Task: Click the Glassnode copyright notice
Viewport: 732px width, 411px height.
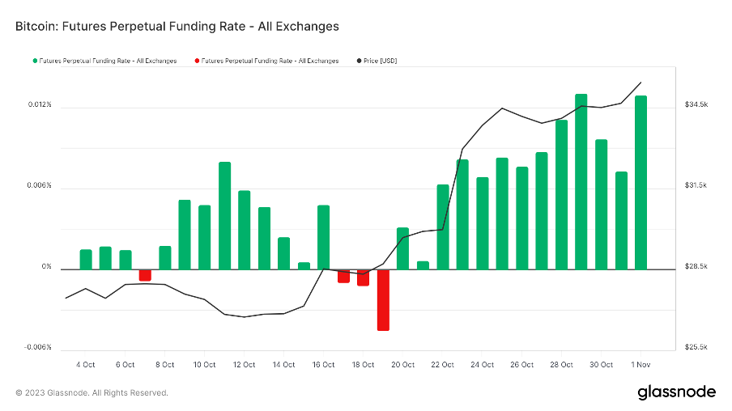Action: [x=92, y=393]
